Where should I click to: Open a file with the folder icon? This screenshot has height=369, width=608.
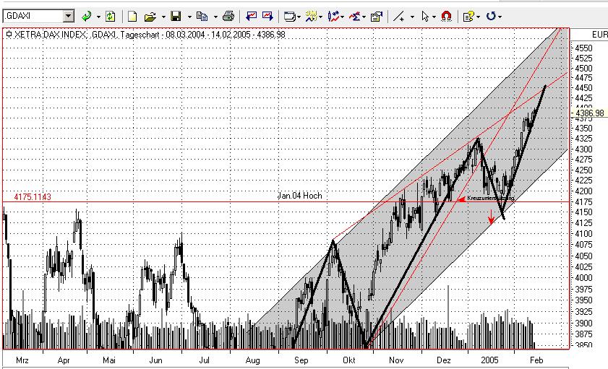point(150,17)
